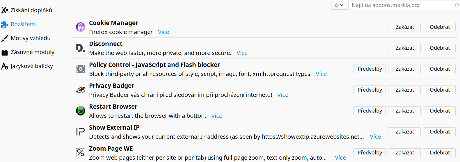Click the Privacy Badger badger icon
This screenshot has height=162, width=460.
[81, 90]
